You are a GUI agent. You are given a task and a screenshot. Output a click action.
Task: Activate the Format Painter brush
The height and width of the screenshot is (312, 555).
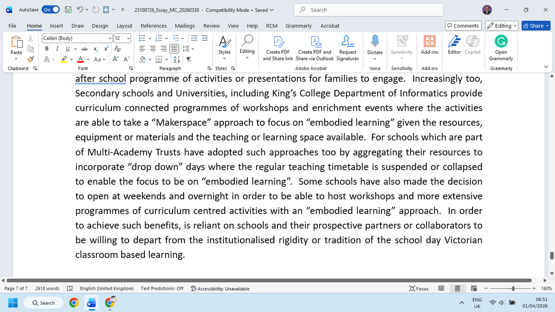pyautogui.click(x=31, y=59)
